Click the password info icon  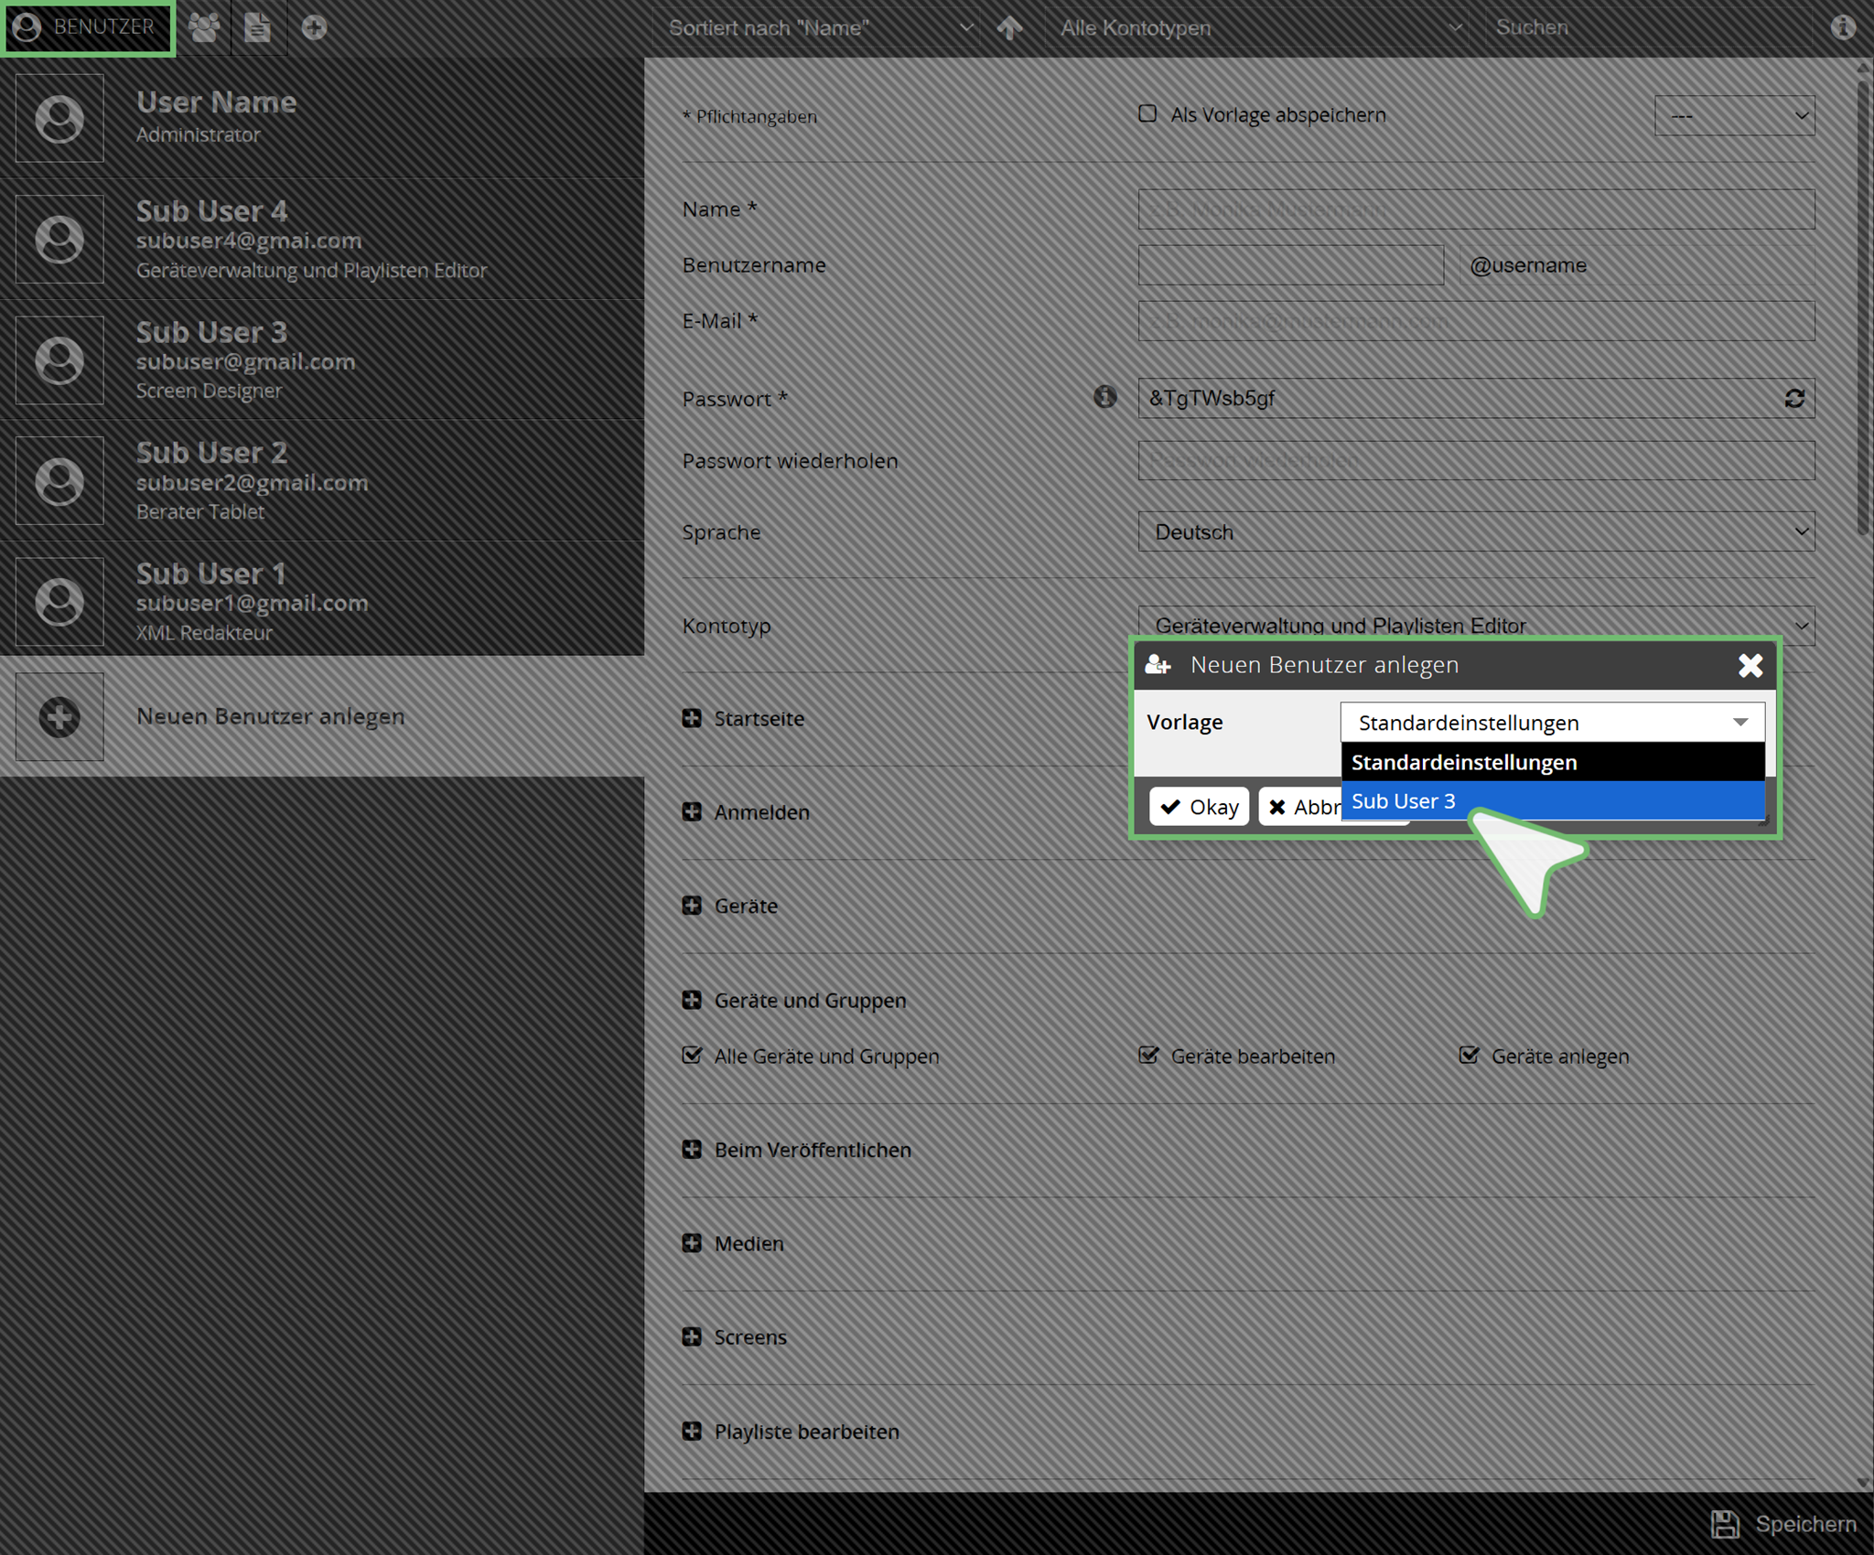(1104, 396)
